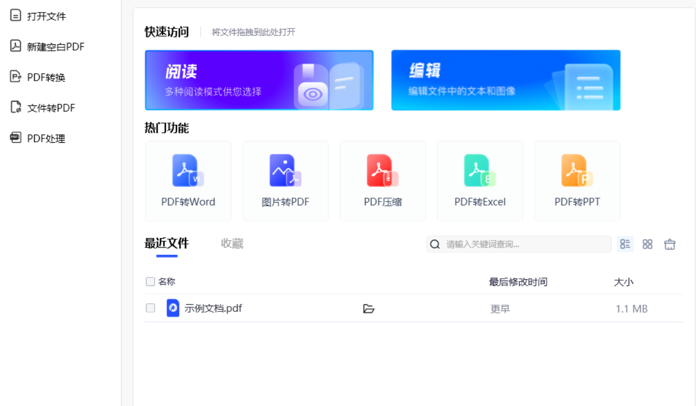Switch recent files to grid view

coord(647,244)
